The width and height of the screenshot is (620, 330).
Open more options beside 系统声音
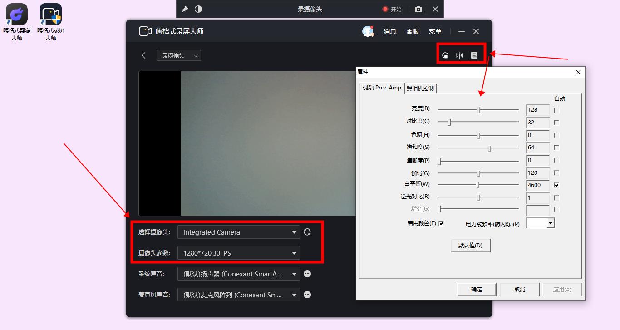[307, 274]
